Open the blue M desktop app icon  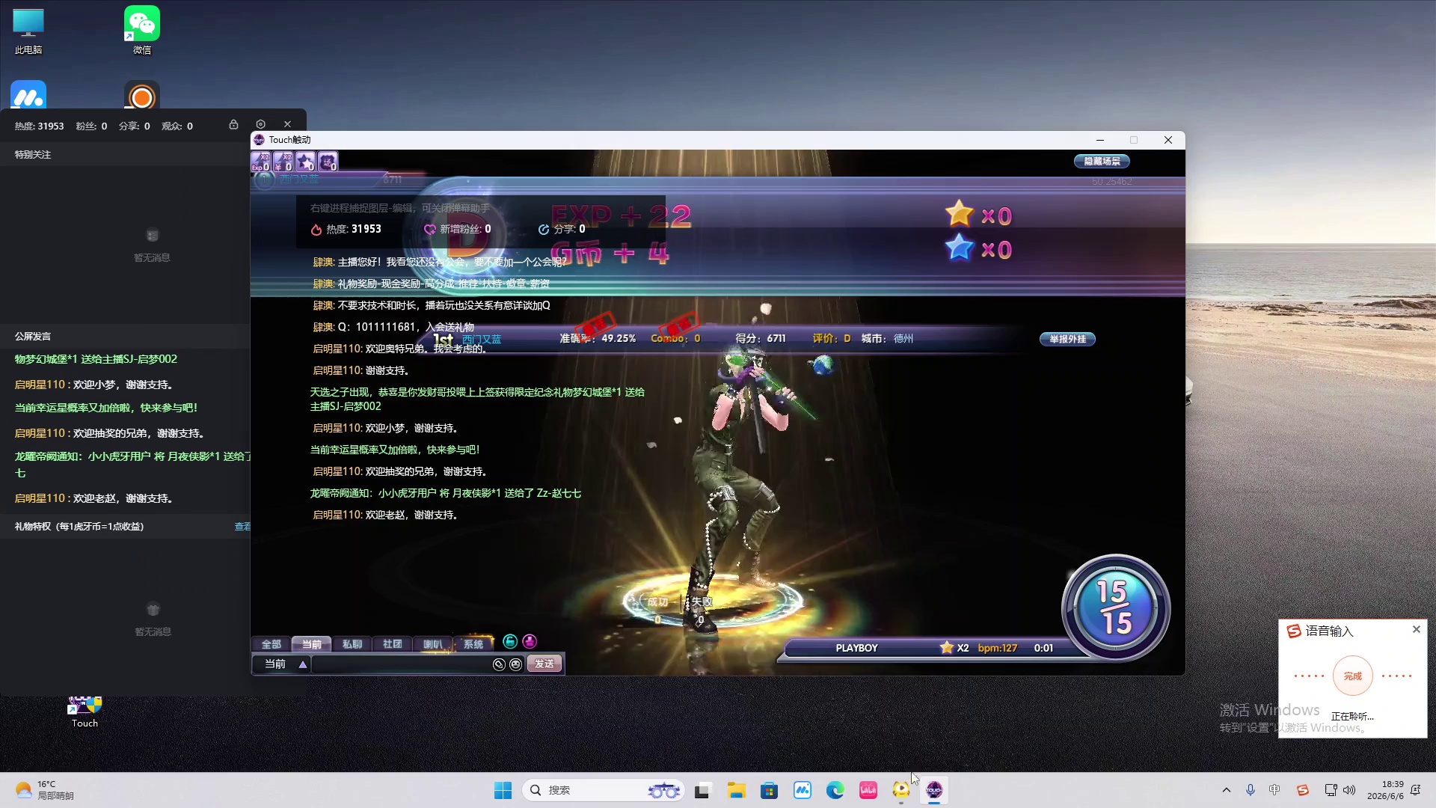[28, 96]
